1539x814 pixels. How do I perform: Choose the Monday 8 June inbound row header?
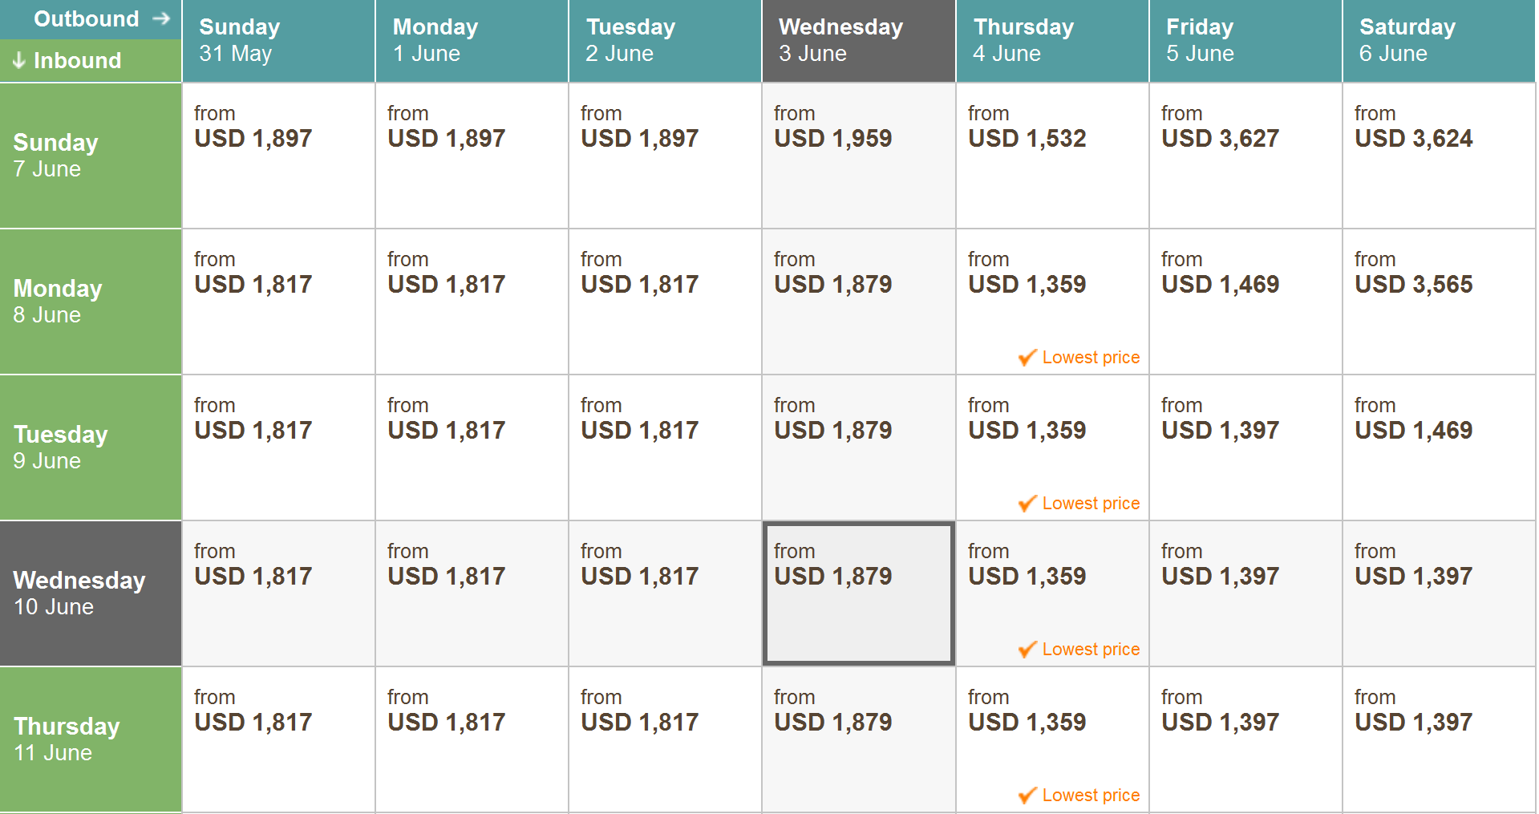91,302
